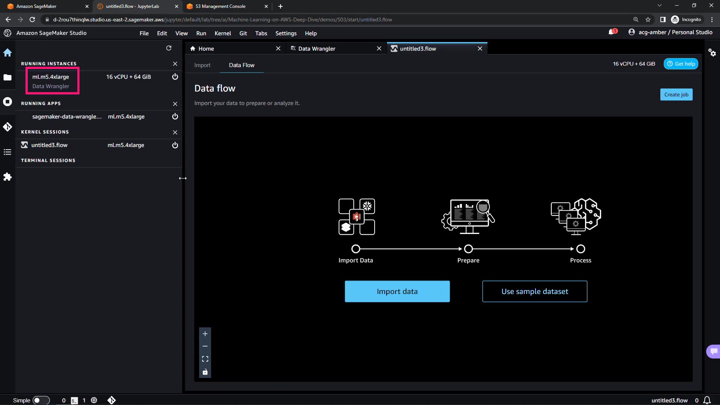Open the Kernel menu
Screen dimensions: 720x405
[x=222, y=33]
